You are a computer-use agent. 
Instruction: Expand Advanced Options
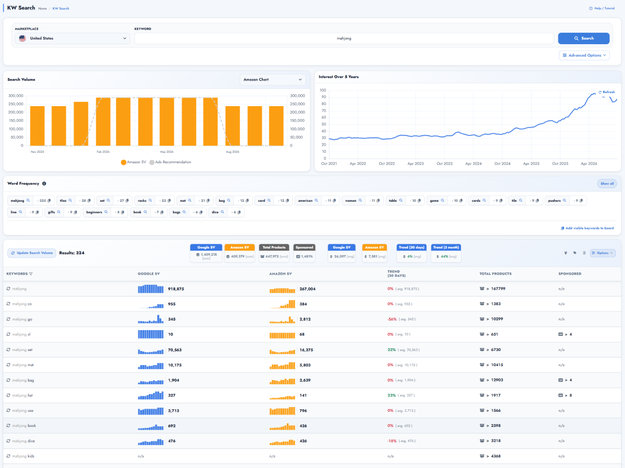pyautogui.click(x=584, y=55)
